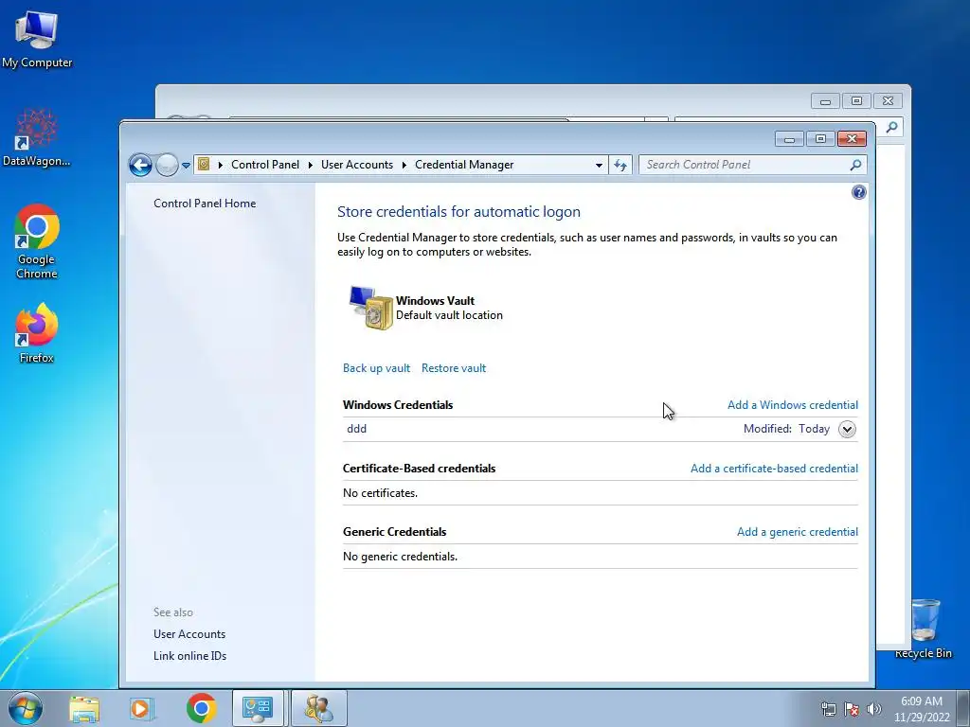Image resolution: width=970 pixels, height=727 pixels.
Task: Open My Computer desktop icon
Action: pyautogui.click(x=37, y=40)
